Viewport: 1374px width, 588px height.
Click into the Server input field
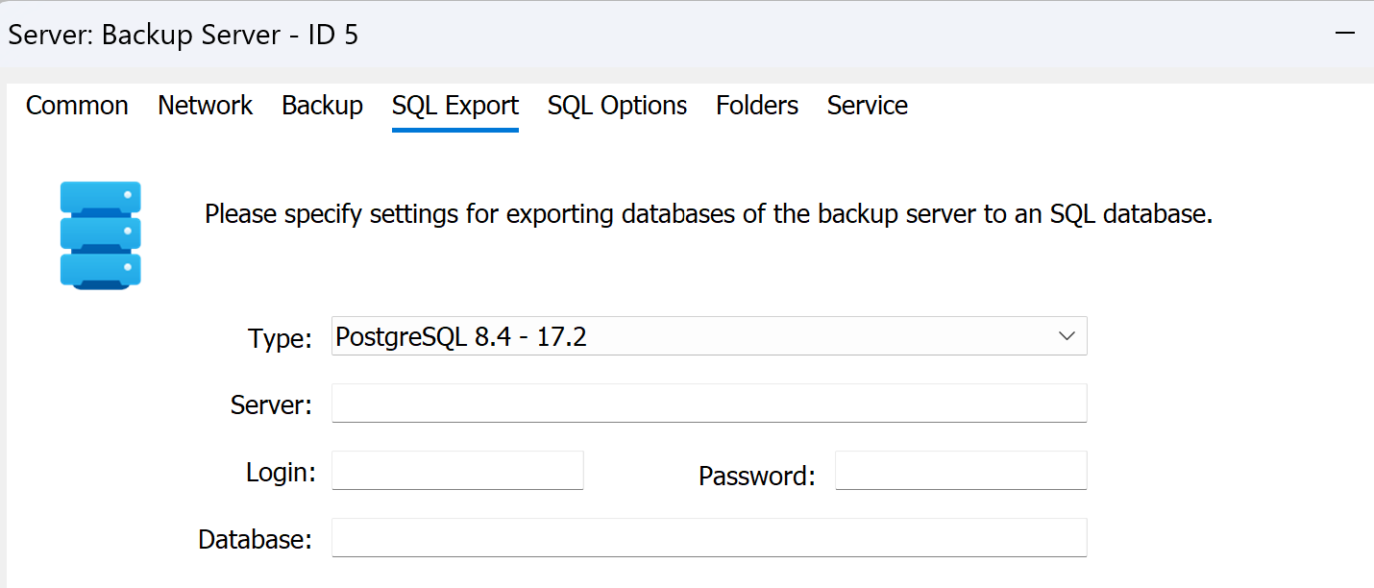pos(708,404)
